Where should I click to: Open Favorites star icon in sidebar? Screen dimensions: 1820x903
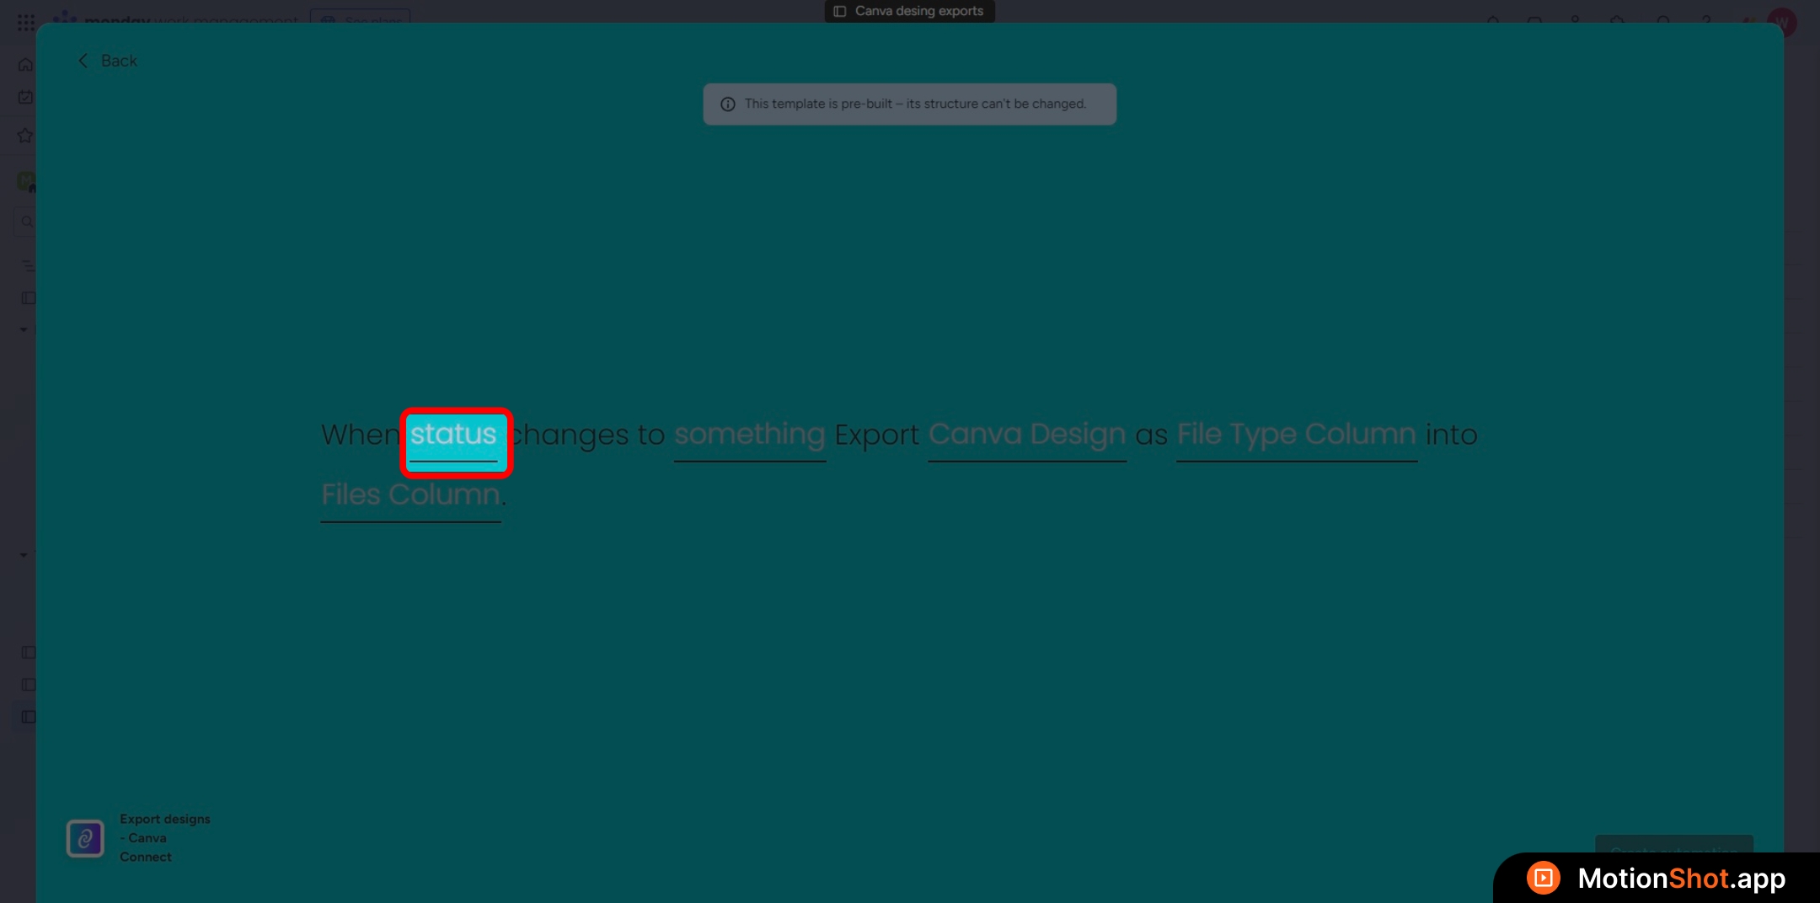click(x=26, y=136)
